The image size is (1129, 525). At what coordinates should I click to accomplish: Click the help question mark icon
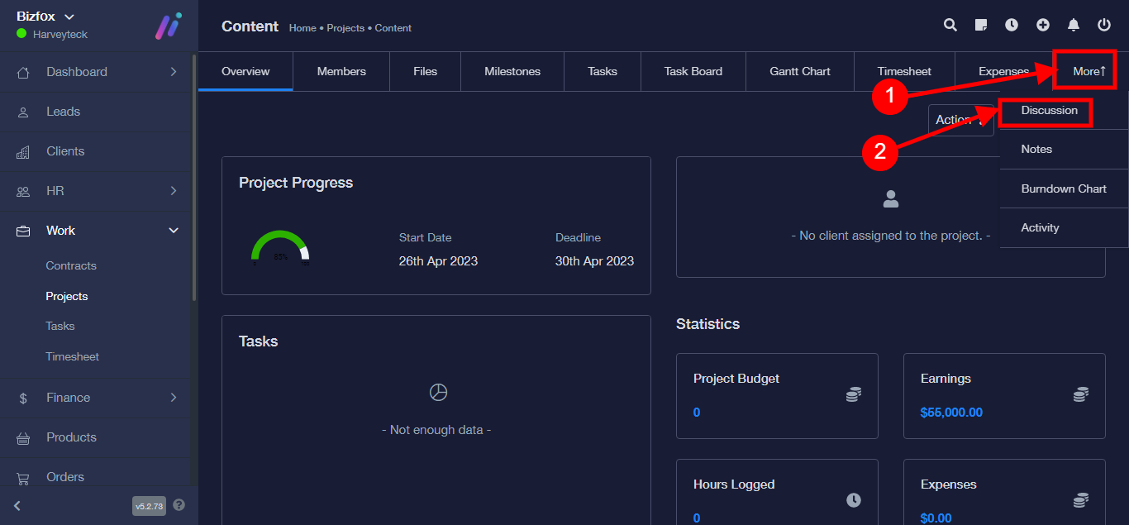(179, 505)
